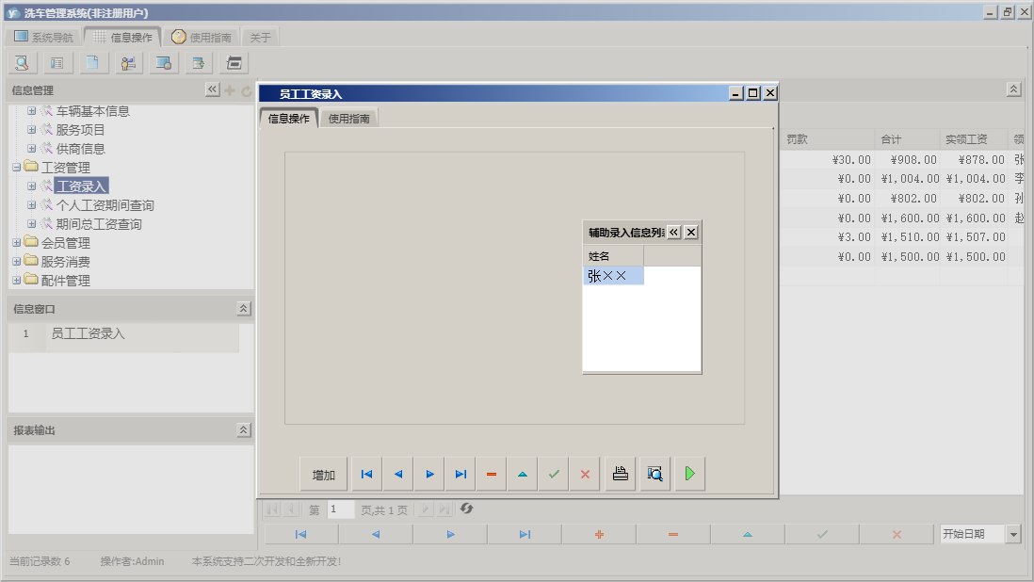Click red minus delete button in 员工工资录入 dialog

click(492, 474)
